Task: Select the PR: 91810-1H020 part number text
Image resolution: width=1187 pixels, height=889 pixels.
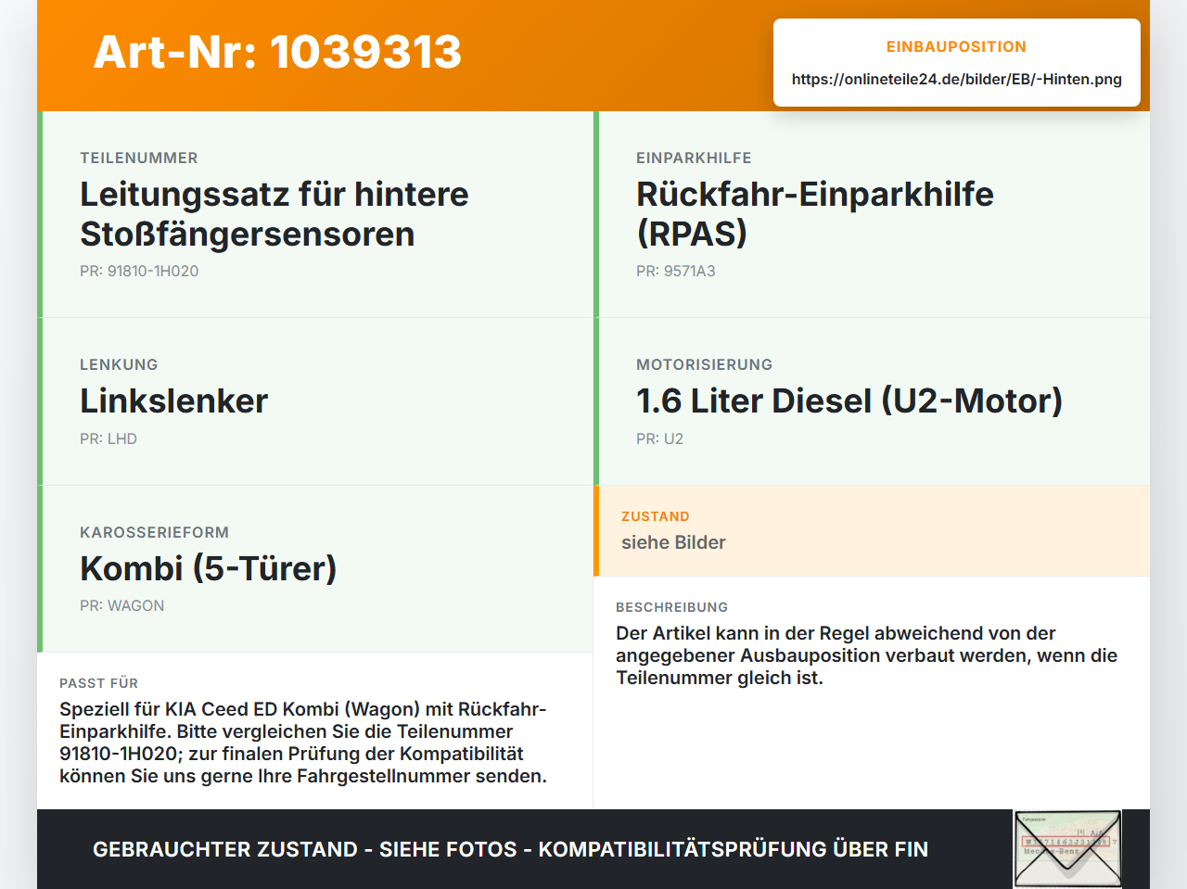Action: pyautogui.click(x=139, y=271)
